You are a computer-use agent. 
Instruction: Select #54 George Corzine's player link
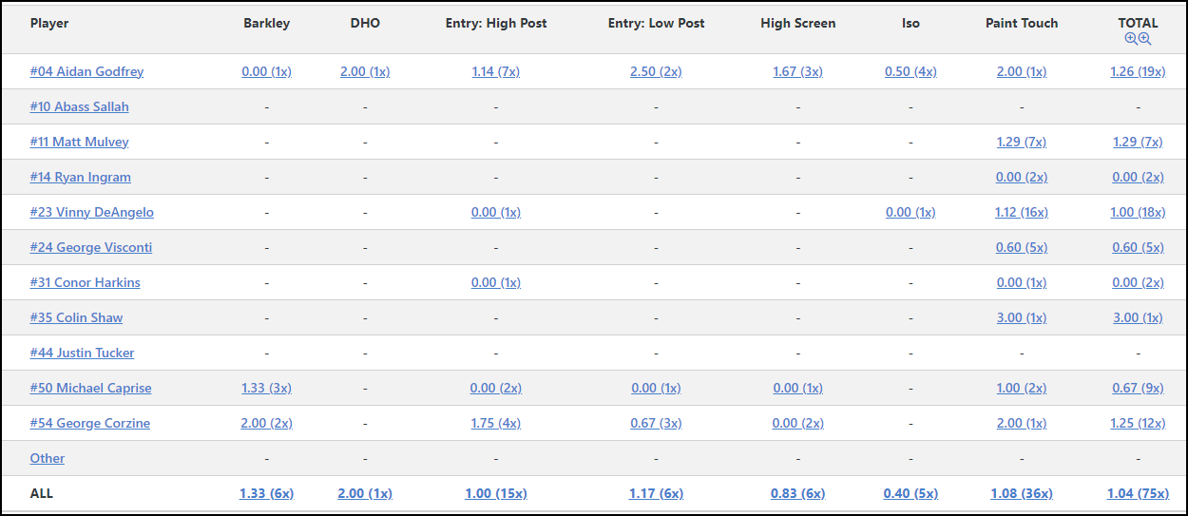pyautogui.click(x=89, y=423)
